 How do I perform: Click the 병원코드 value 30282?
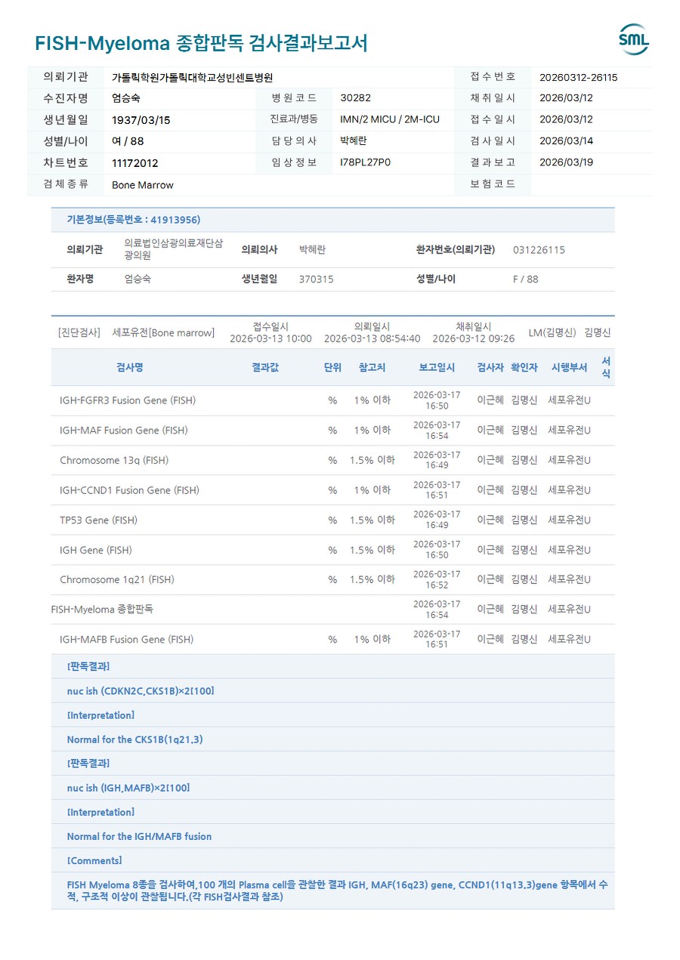355,98
